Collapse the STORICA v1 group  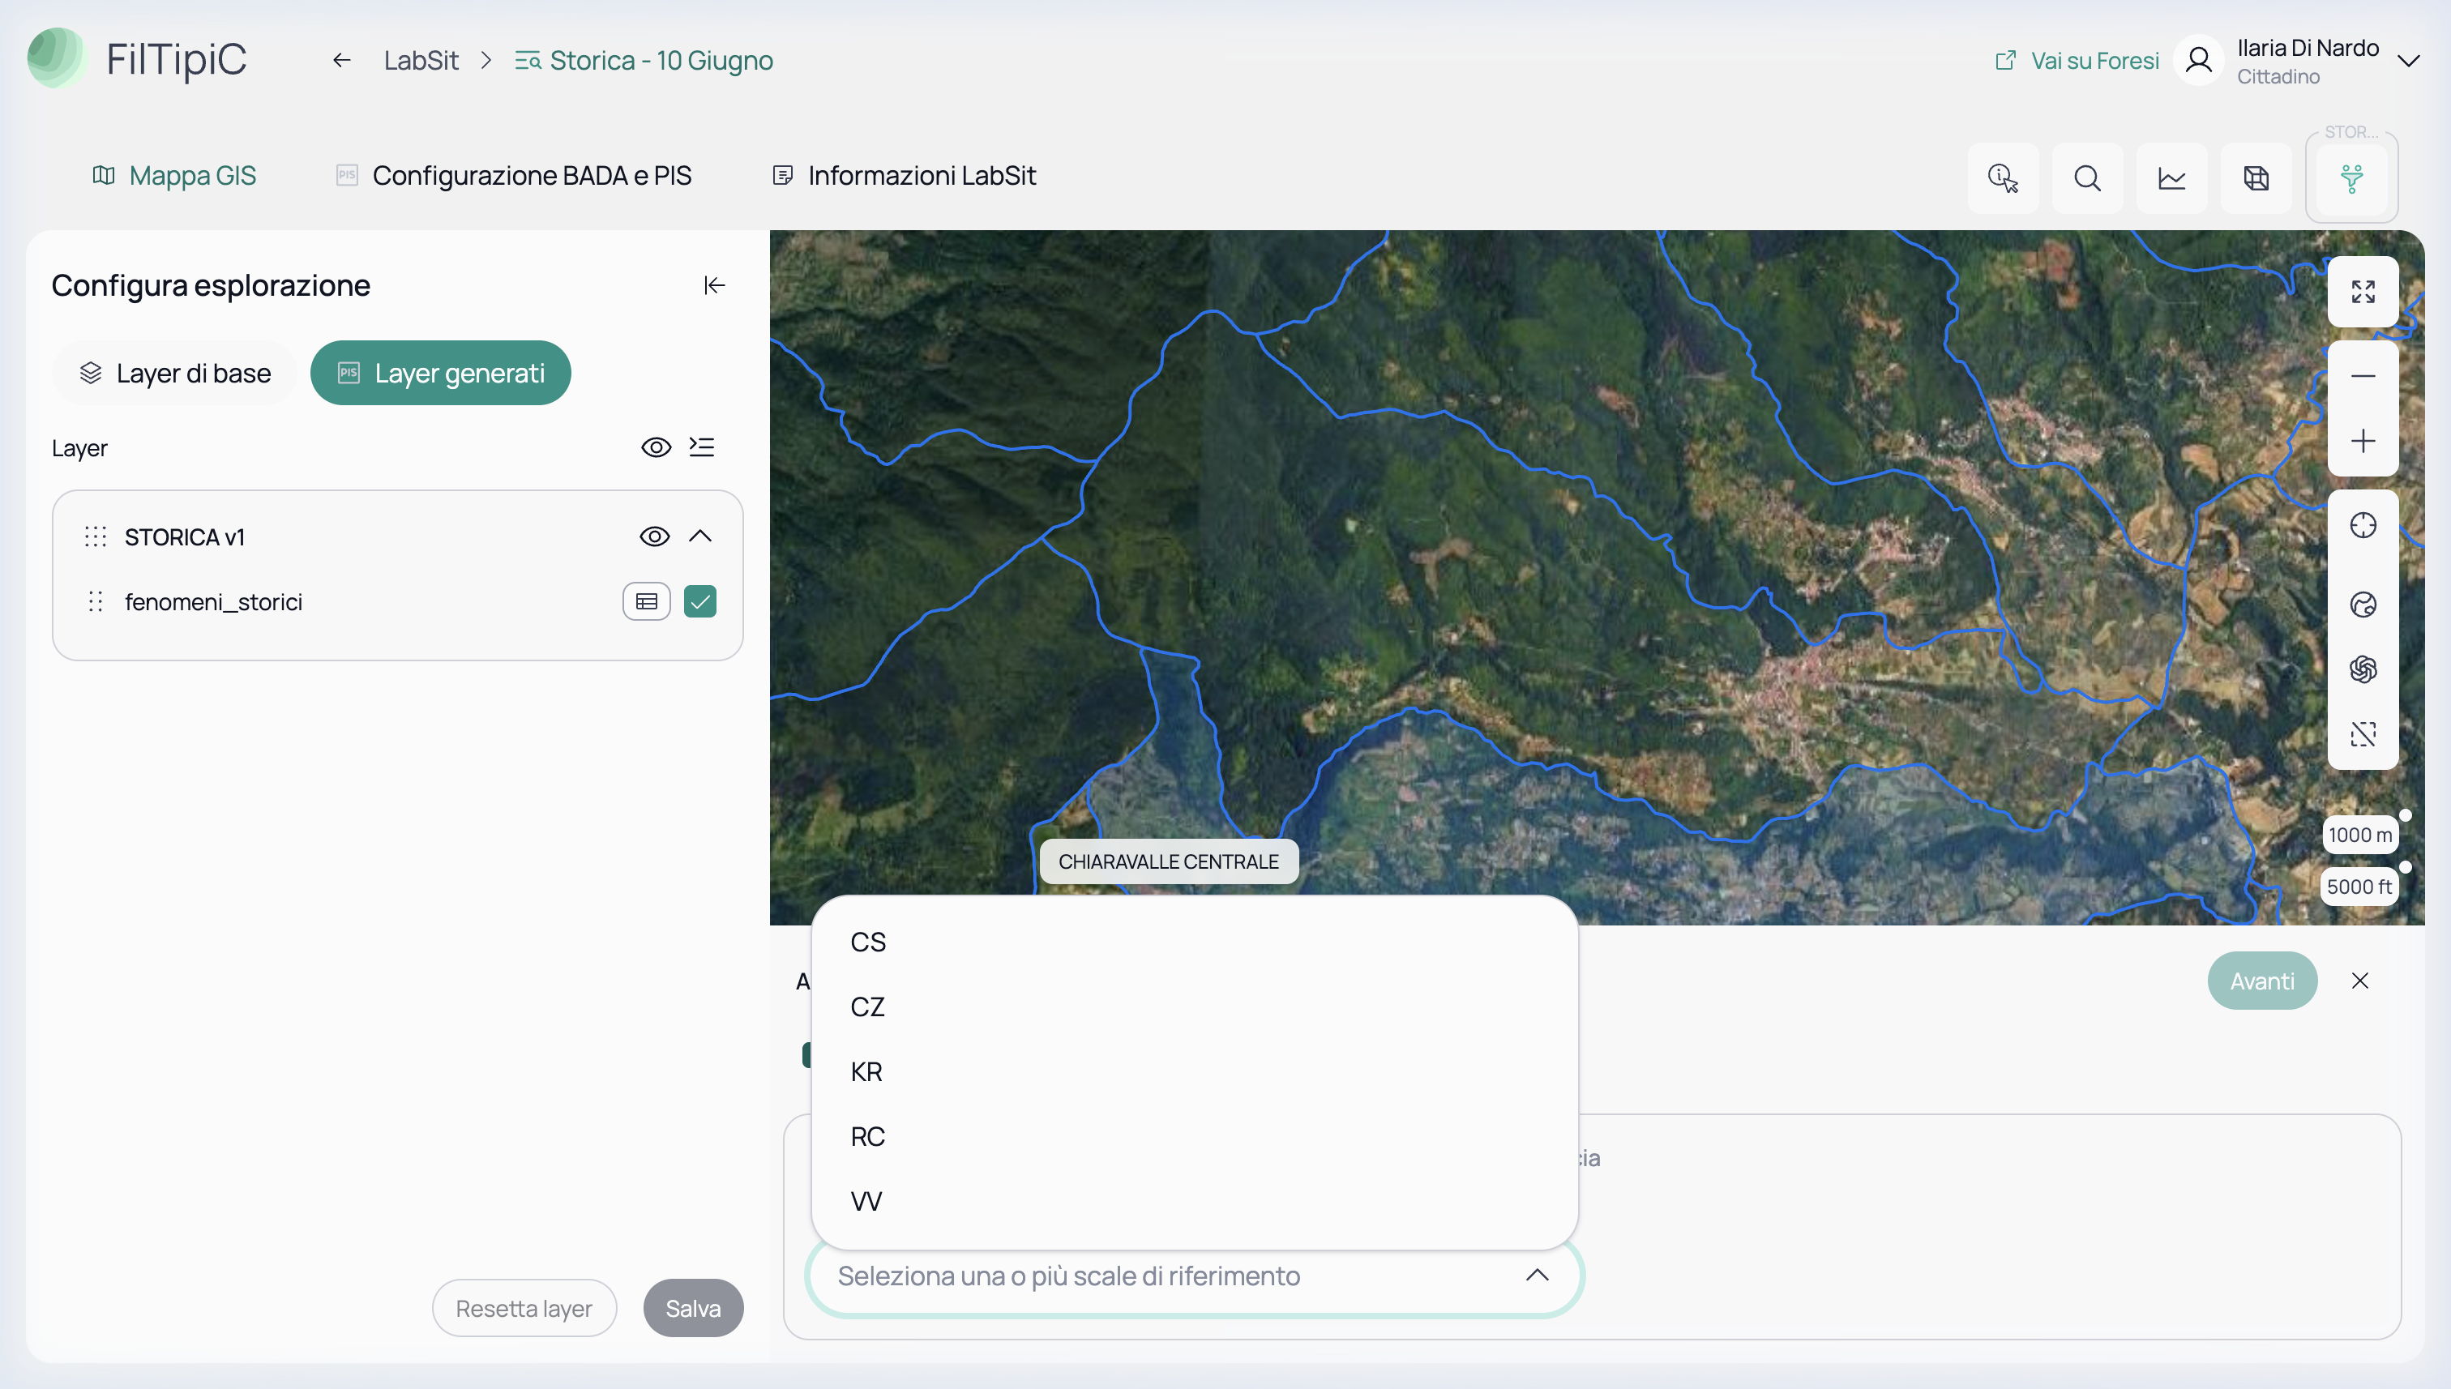700,536
